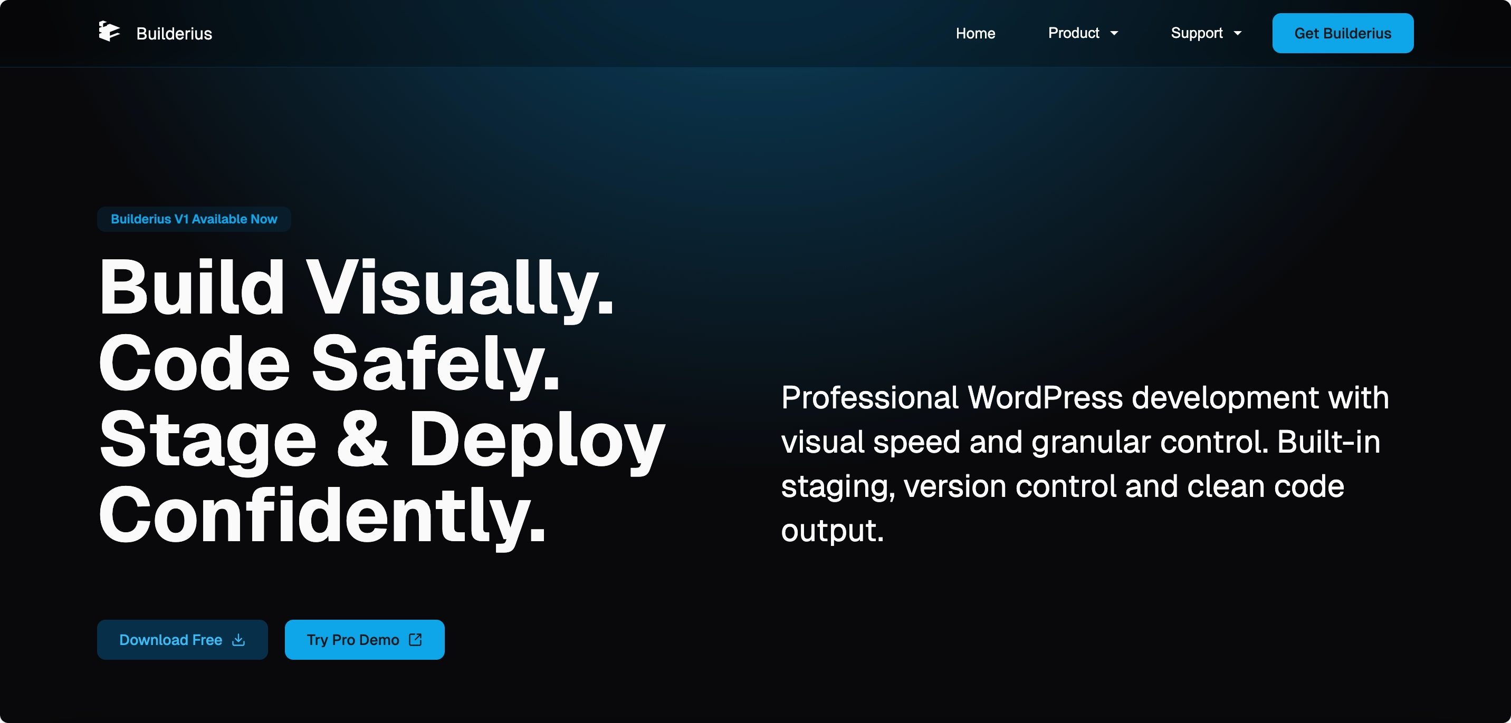Open the Support menu item
The height and width of the screenshot is (723, 1511).
pyautogui.click(x=1197, y=33)
